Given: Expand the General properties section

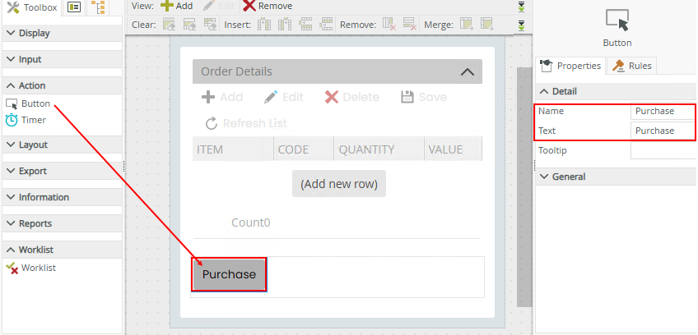Looking at the screenshot, I should pos(616,177).
